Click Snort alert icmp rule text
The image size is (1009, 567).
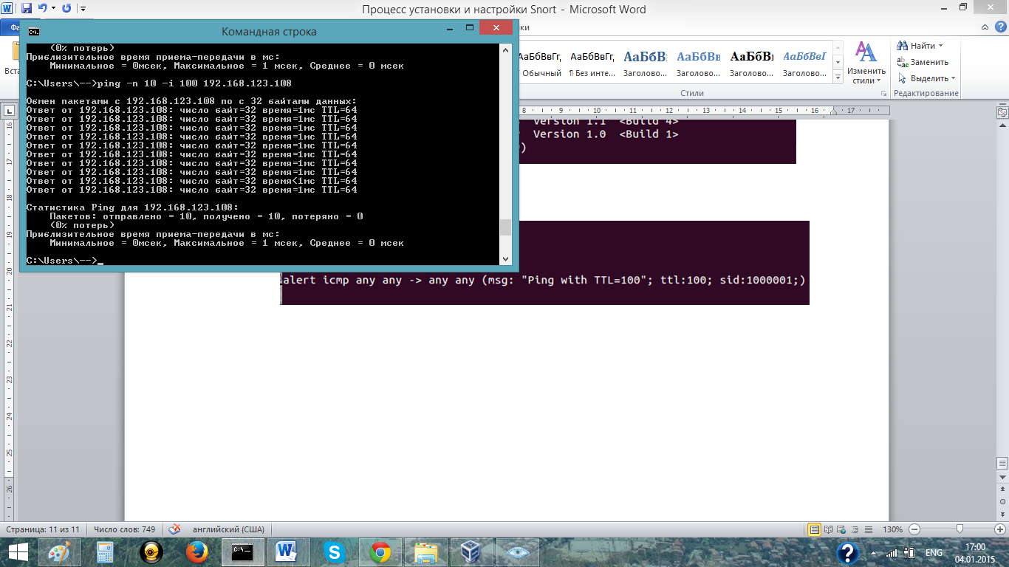click(x=544, y=281)
